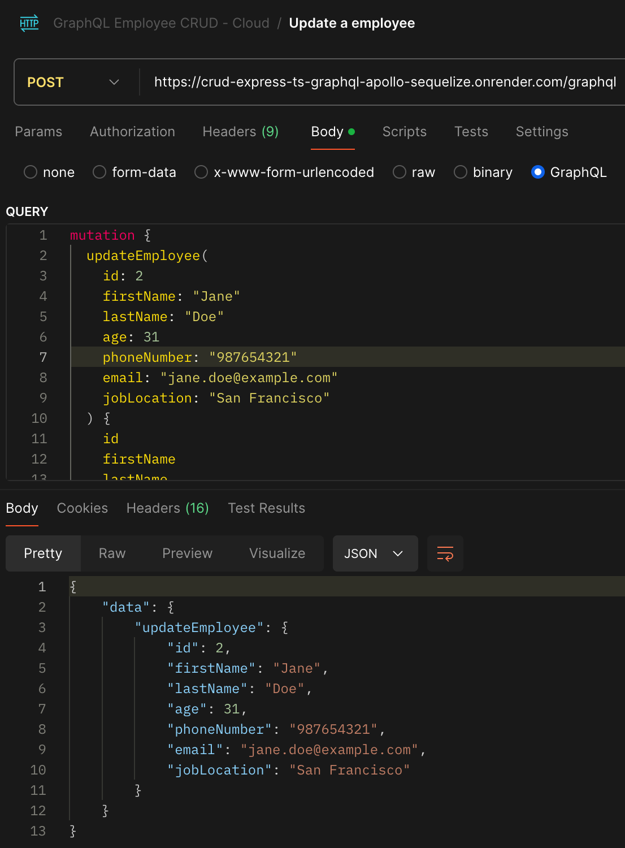
Task: Click the firstName: "Jane" query line
Action: 172,296
